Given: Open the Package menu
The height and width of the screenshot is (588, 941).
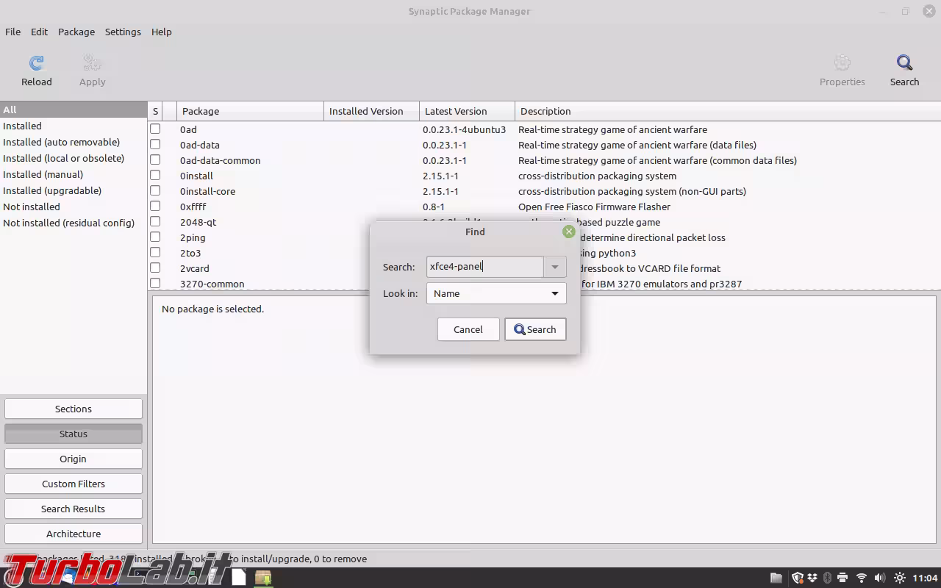Looking at the screenshot, I should (x=76, y=32).
